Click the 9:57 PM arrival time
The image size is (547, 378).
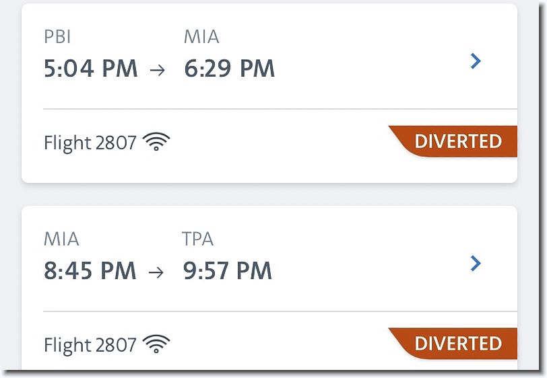[x=228, y=270]
